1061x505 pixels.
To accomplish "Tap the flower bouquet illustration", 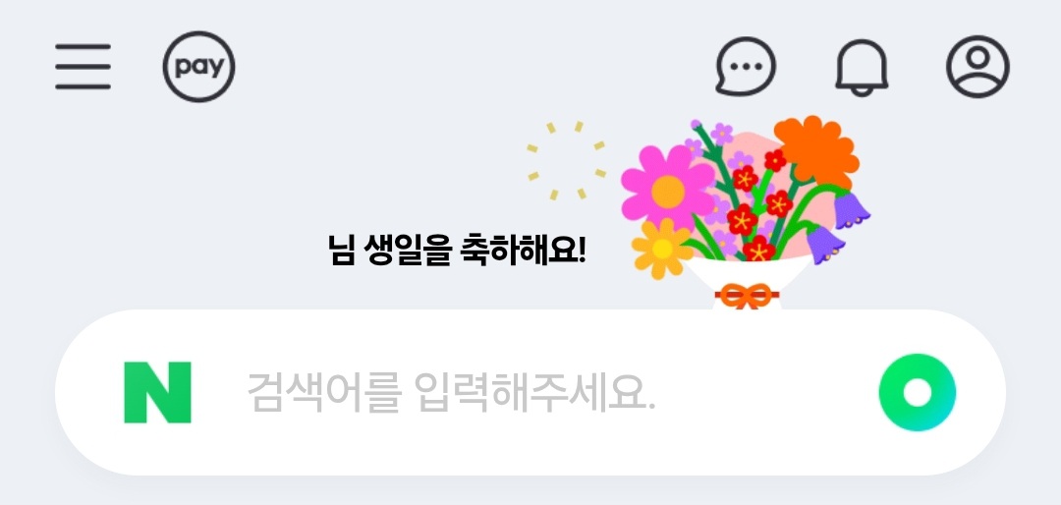I will (745, 213).
